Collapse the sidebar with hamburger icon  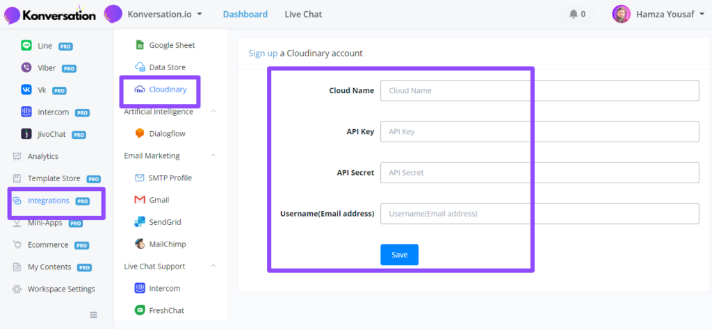click(94, 315)
